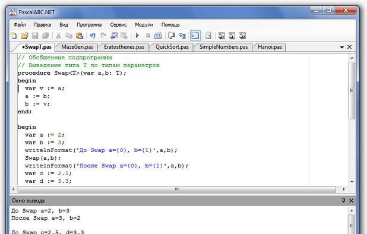Switch to the QuickSort.pas tab
This screenshot has width=367, height=234.
pos(172,47)
